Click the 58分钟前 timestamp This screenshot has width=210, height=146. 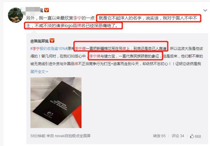38,136
